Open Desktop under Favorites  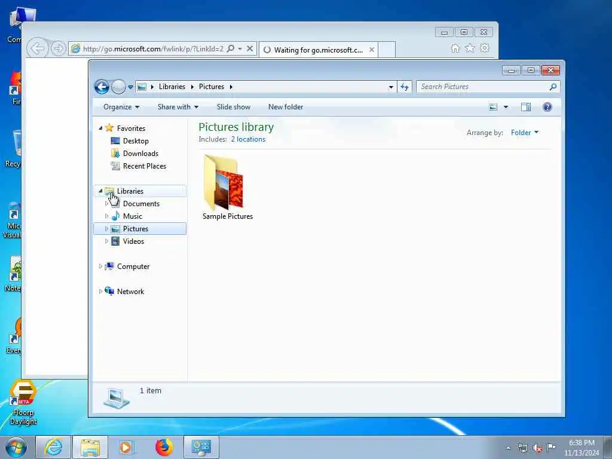136,141
